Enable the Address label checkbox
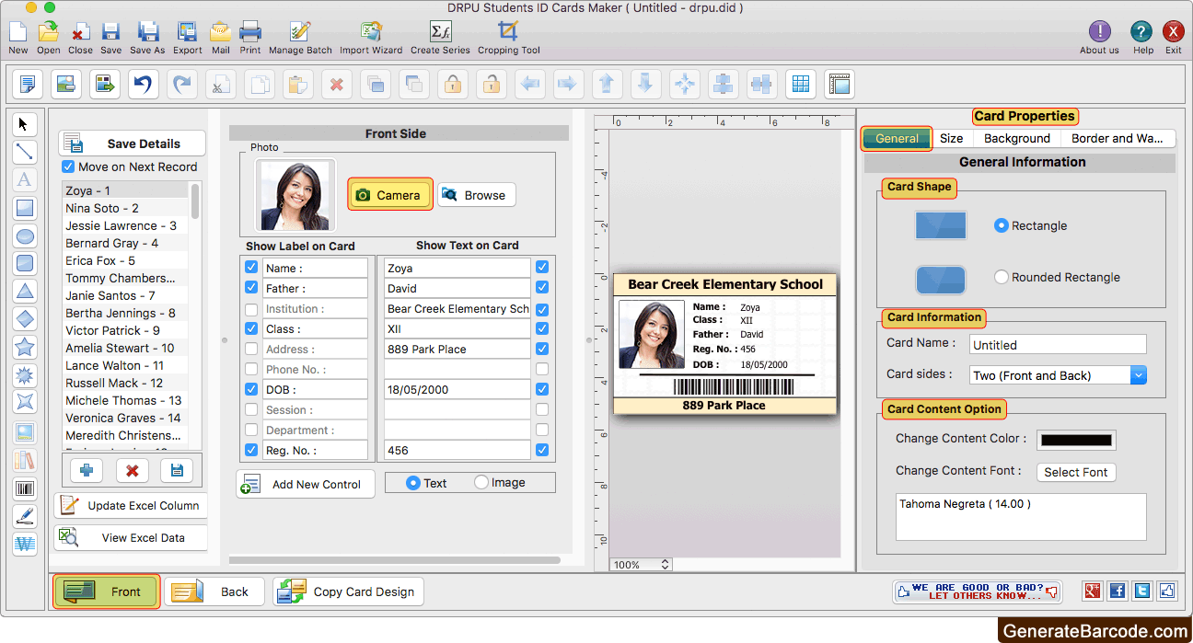This screenshot has width=1193, height=643. (x=251, y=349)
